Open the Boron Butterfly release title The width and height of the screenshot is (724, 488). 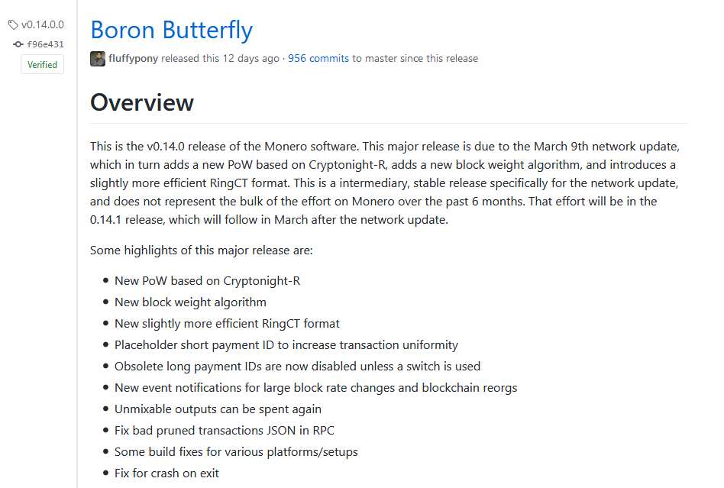[x=171, y=31]
